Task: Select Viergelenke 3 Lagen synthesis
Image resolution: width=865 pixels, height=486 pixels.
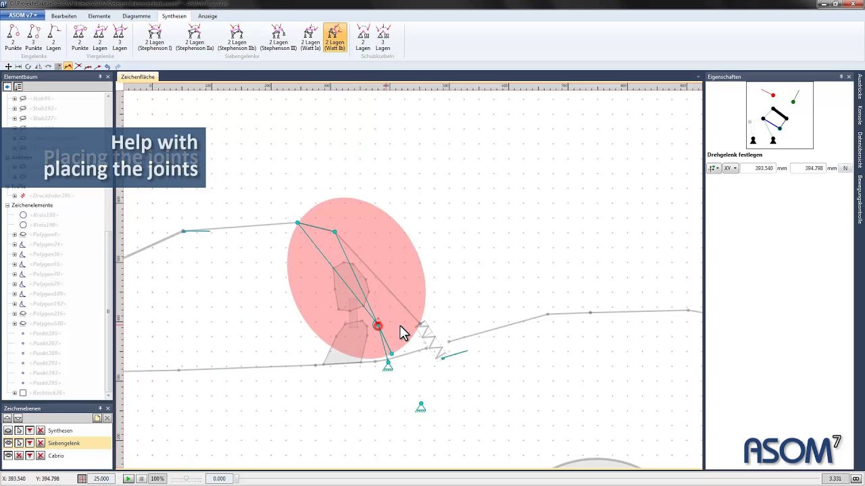Action: (120, 38)
